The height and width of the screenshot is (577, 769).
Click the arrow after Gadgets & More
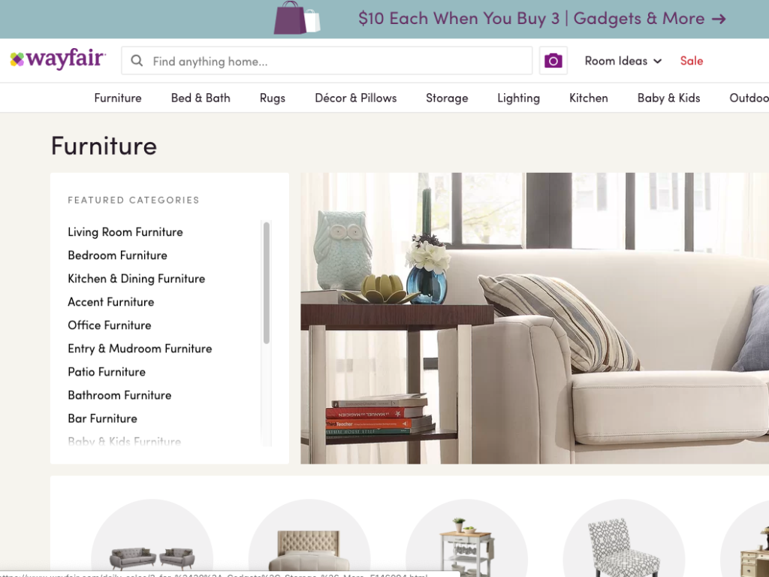719,19
